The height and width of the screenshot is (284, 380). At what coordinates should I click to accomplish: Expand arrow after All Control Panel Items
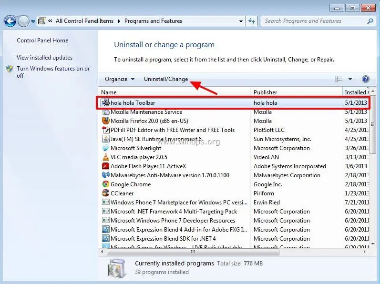coord(119,21)
